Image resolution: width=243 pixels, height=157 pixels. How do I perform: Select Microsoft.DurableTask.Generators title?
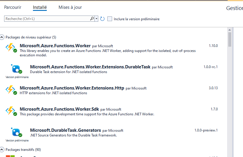[65, 130]
